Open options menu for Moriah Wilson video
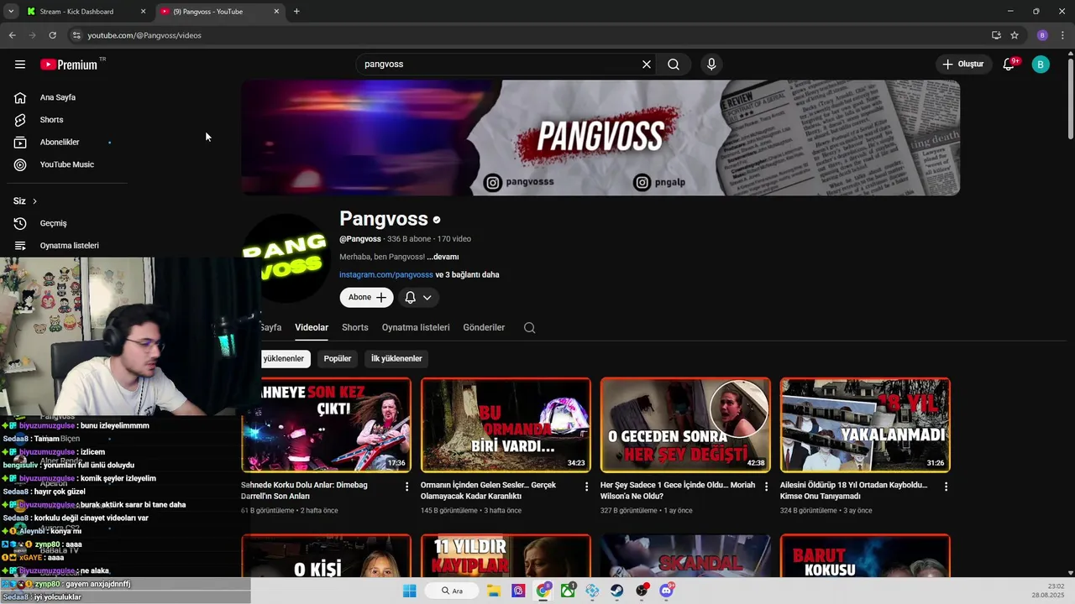 766,487
